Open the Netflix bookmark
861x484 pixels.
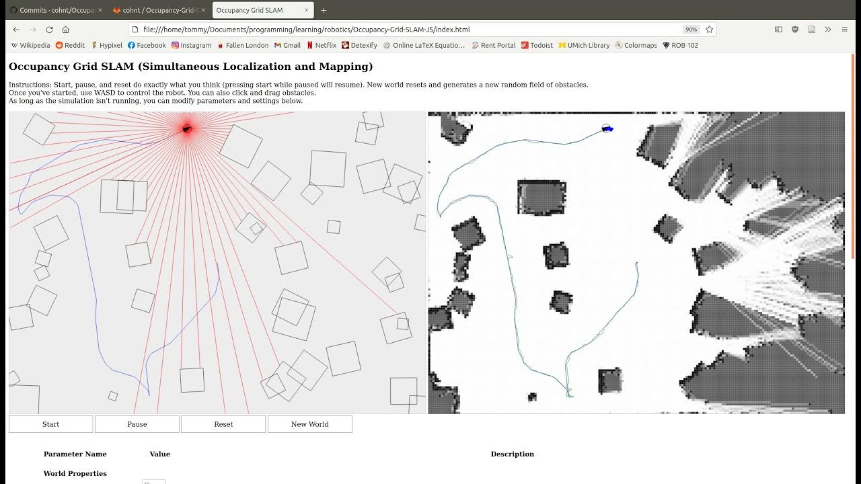pyautogui.click(x=322, y=45)
